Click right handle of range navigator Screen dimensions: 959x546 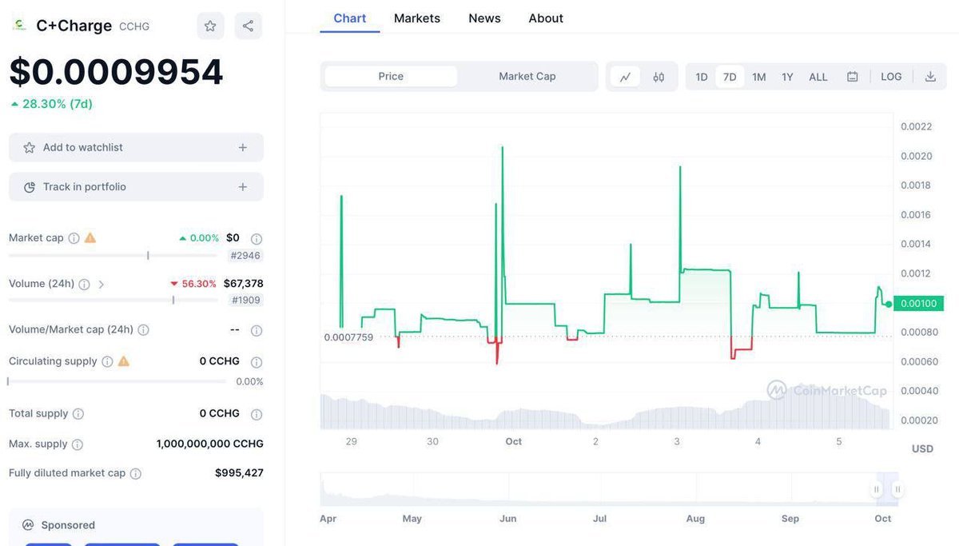coord(898,489)
